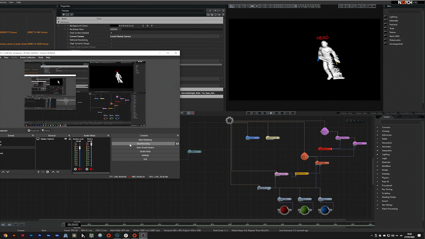This screenshot has height=239, width=425.
Task: Adjust Desktop Audio volume fader
Action: coord(80,148)
